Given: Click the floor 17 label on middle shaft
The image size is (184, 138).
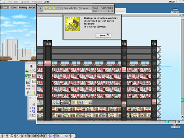Looking at the screenshot, I should click(124, 51).
